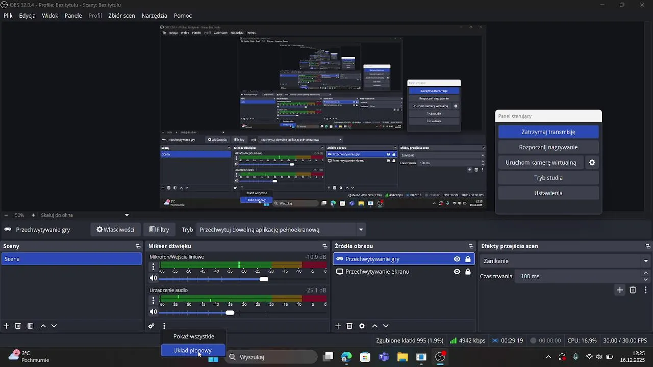
Task: Open virtual camera settings gear
Action: tap(592, 163)
